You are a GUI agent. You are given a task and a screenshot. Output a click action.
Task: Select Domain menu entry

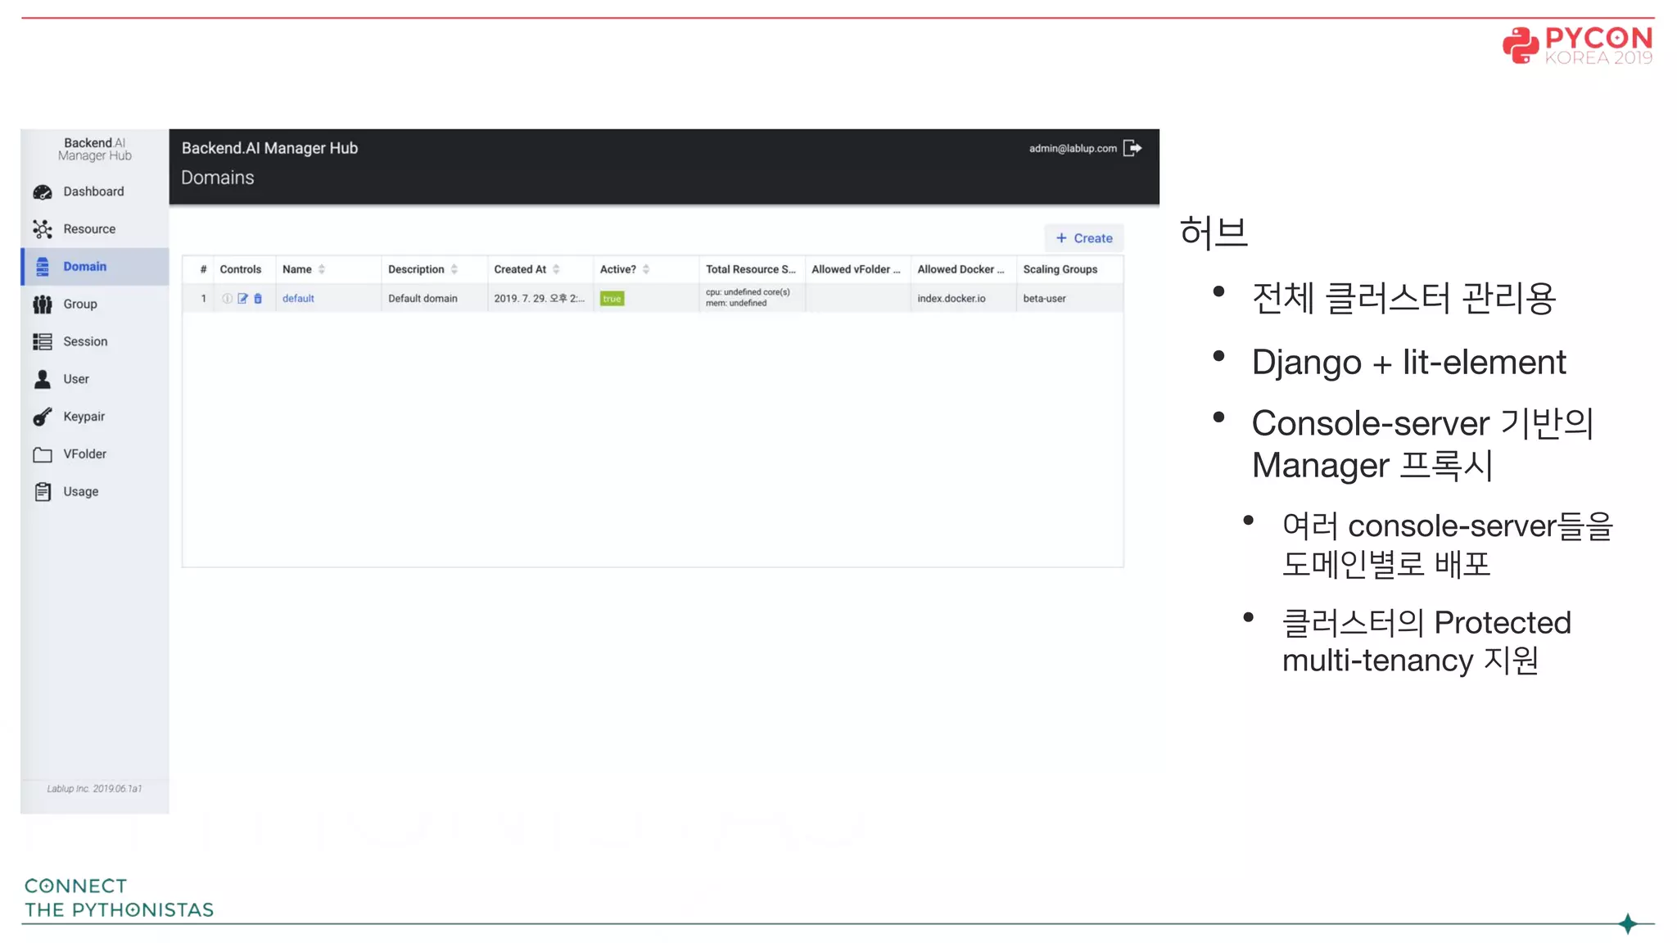[x=94, y=267]
